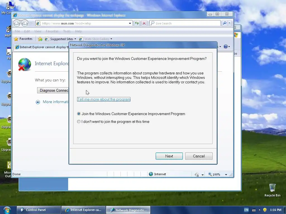Add to Favorites Bar star-arrow icon
The width and height of the screenshot is (286, 214).
[40, 39]
